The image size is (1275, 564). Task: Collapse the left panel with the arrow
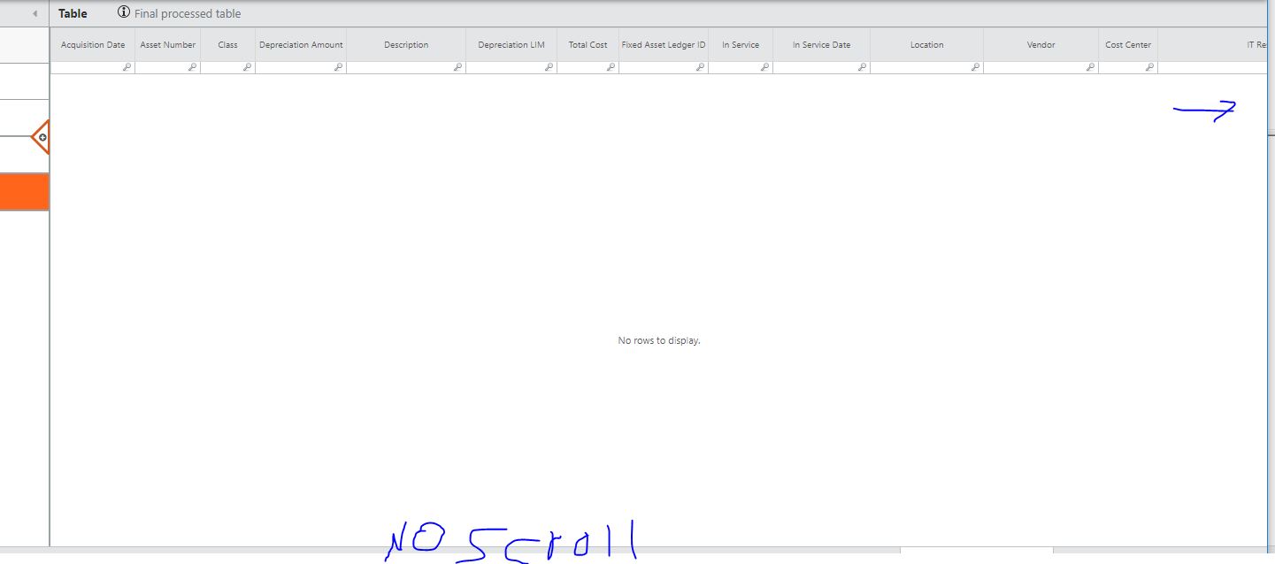35,14
